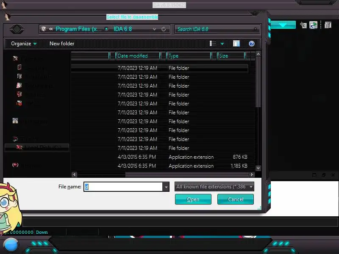The image size is (339, 254).
Task: Click the dotted toolbar grip in IDA
Action: (x=321, y=25)
